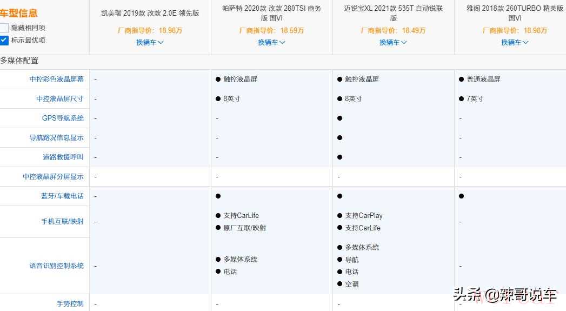This screenshot has width=566, height=311.
Task: Open the 雅阁 2018款 260TURBO 精英版 link
Action: (515, 13)
